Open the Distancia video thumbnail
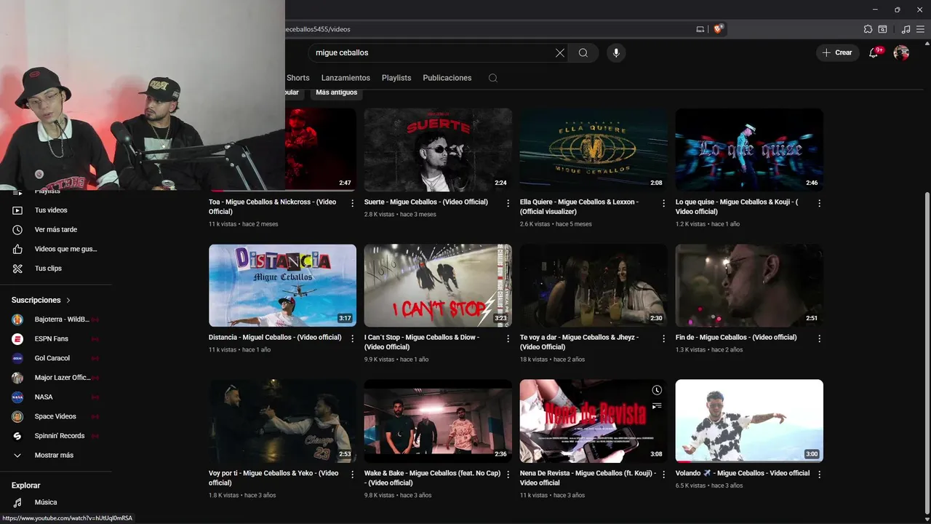This screenshot has width=931, height=524. pos(282,285)
